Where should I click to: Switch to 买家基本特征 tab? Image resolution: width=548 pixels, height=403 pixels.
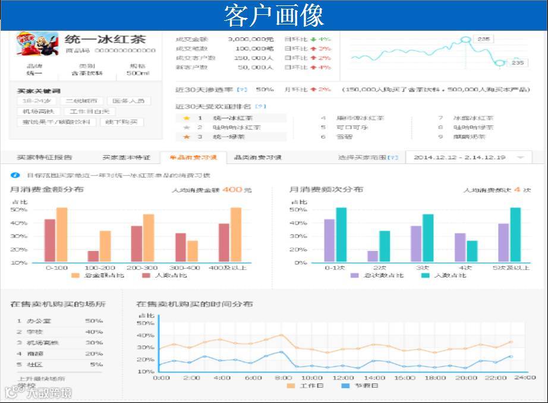pyautogui.click(x=126, y=158)
